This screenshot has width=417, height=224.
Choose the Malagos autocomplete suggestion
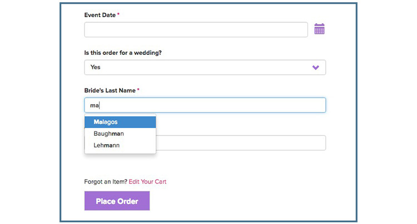click(x=120, y=122)
